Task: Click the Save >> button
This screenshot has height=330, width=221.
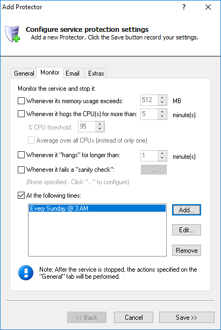Action: (x=187, y=318)
